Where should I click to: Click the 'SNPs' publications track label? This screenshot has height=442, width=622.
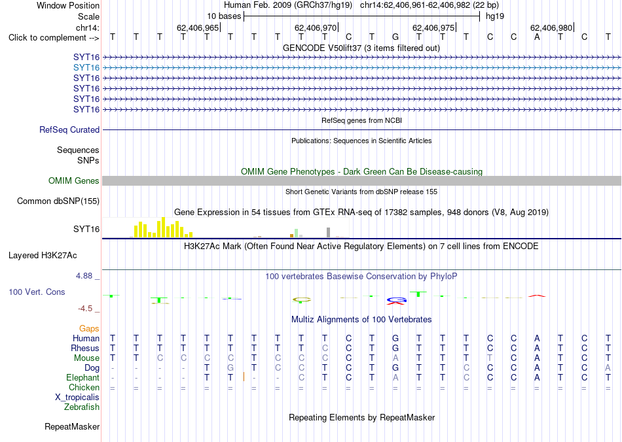(88, 160)
